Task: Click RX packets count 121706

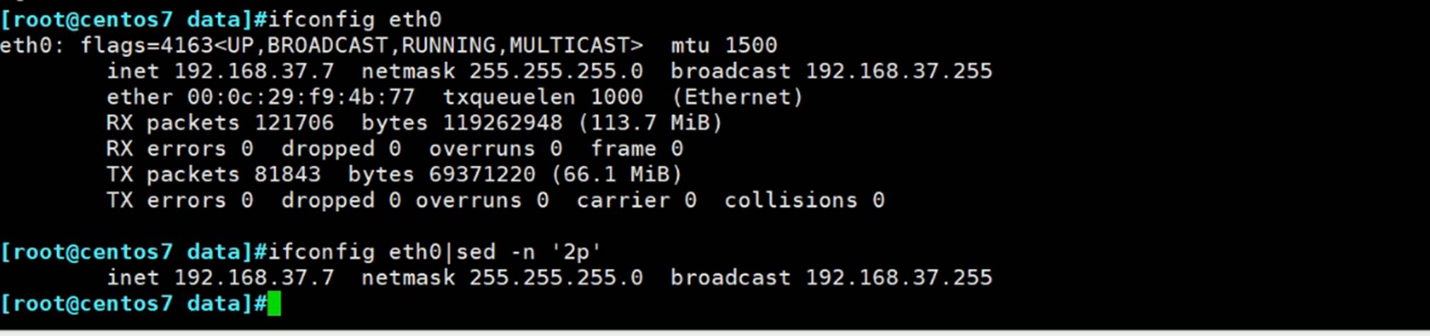Action: [x=294, y=123]
